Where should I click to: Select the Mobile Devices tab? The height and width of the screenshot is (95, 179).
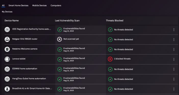(x=39, y=5)
